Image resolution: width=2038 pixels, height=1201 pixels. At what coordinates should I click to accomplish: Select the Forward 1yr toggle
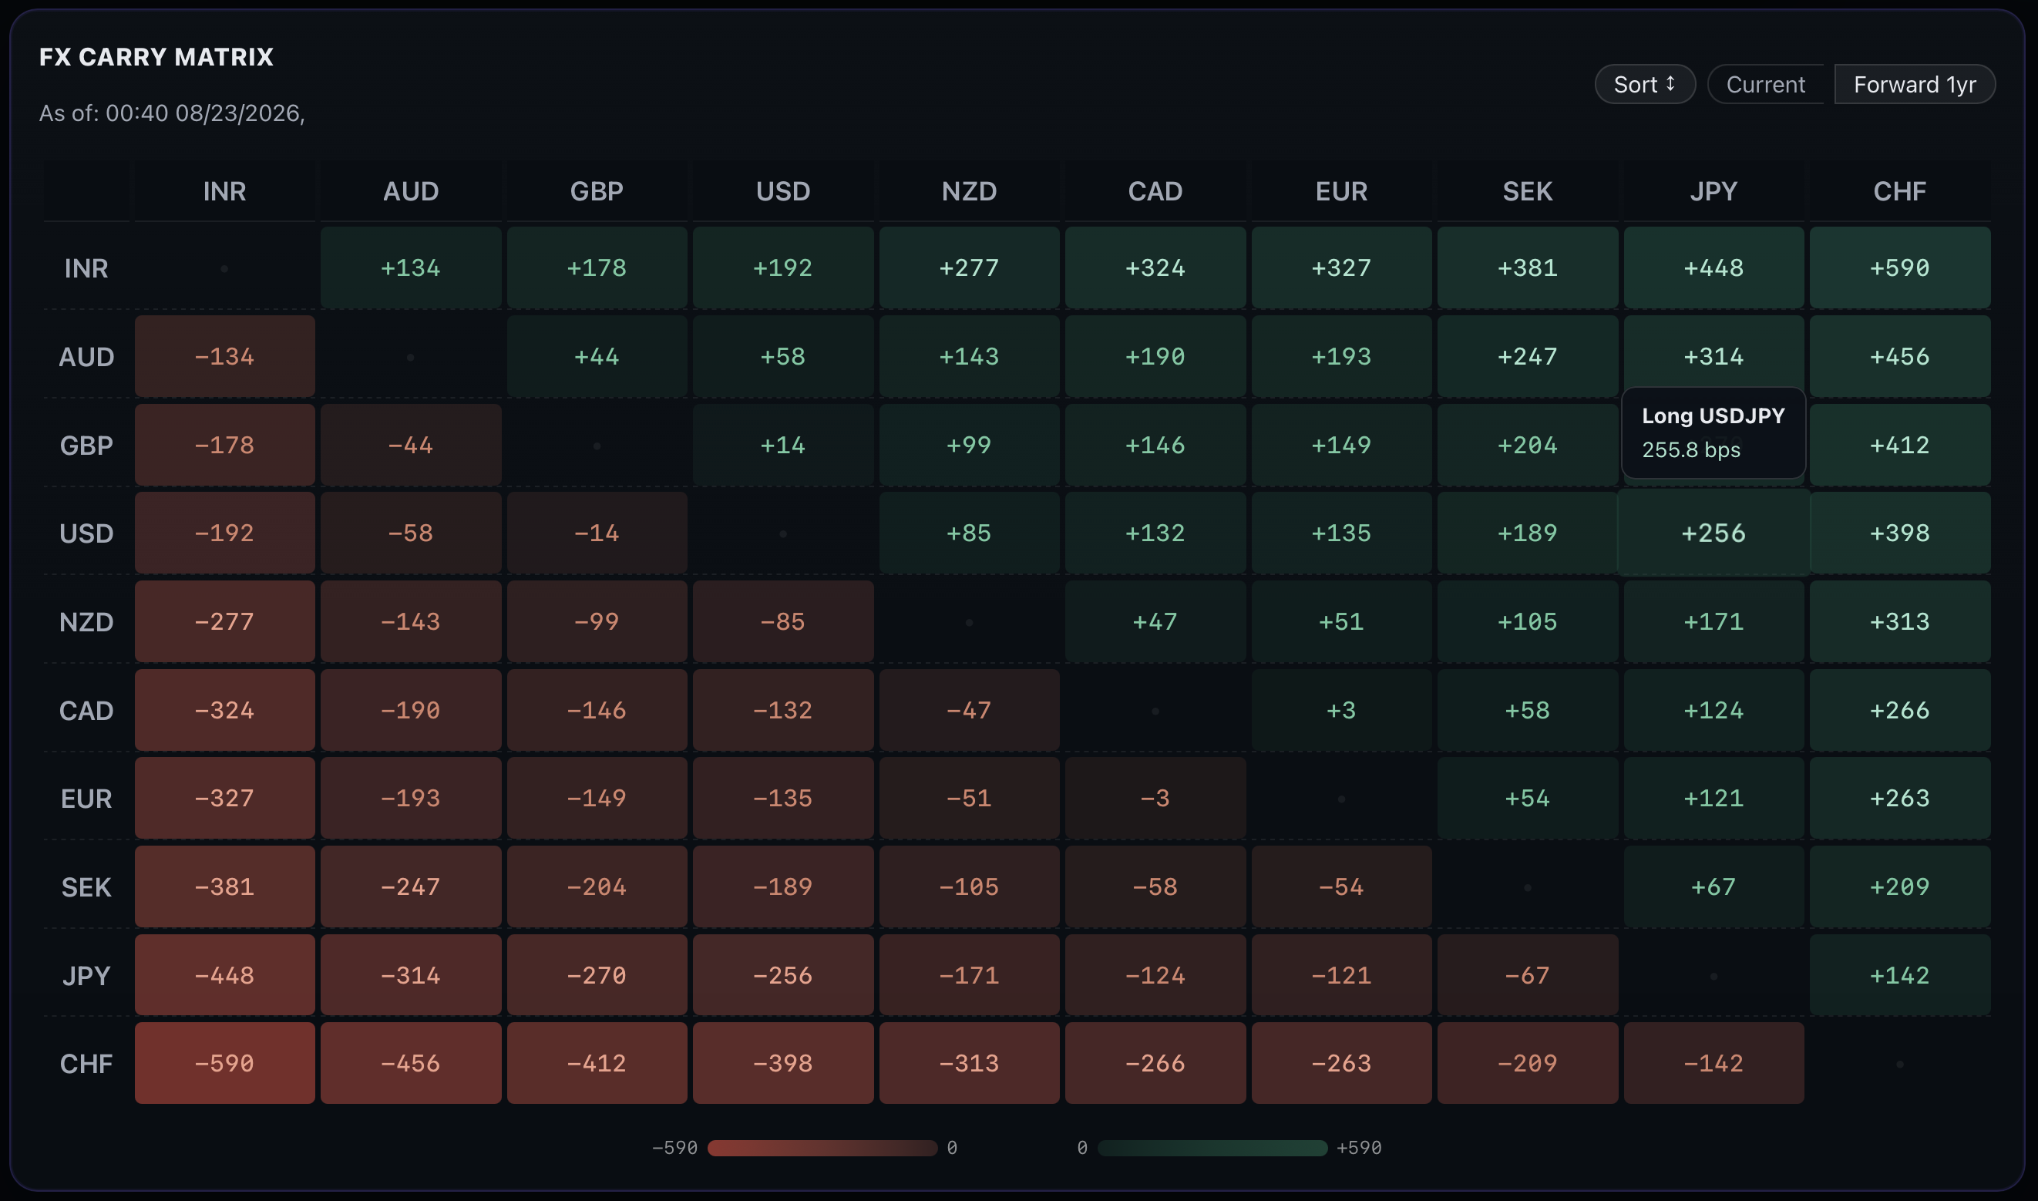[x=1914, y=84]
